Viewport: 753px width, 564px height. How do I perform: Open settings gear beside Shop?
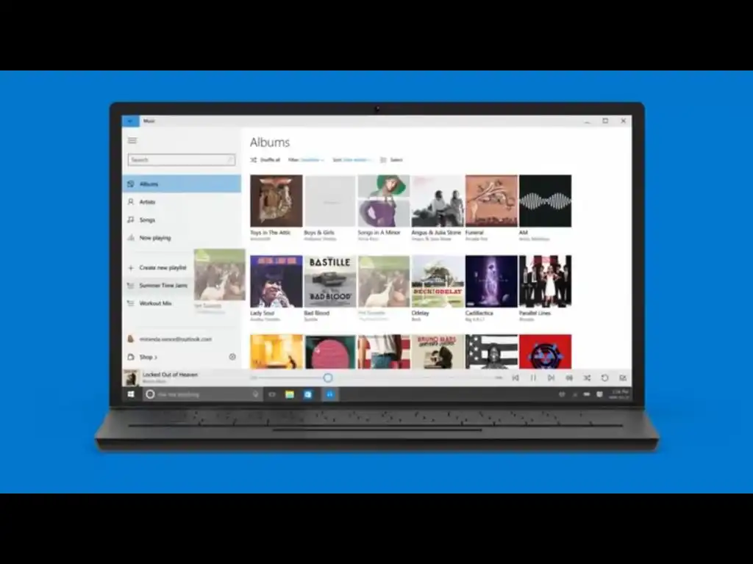click(232, 357)
